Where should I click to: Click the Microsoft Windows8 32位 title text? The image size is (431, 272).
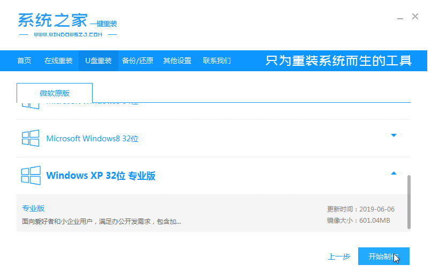(92, 139)
